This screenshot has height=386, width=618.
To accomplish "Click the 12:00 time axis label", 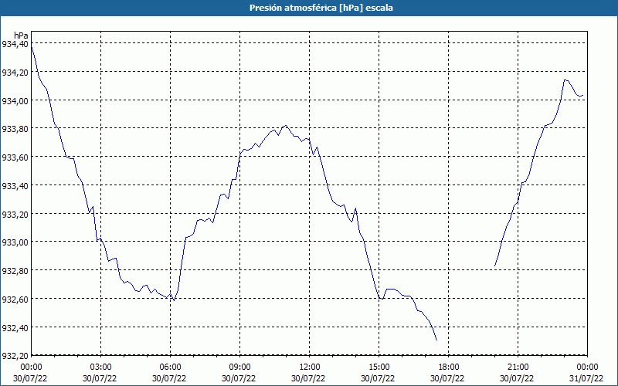I will point(310,367).
